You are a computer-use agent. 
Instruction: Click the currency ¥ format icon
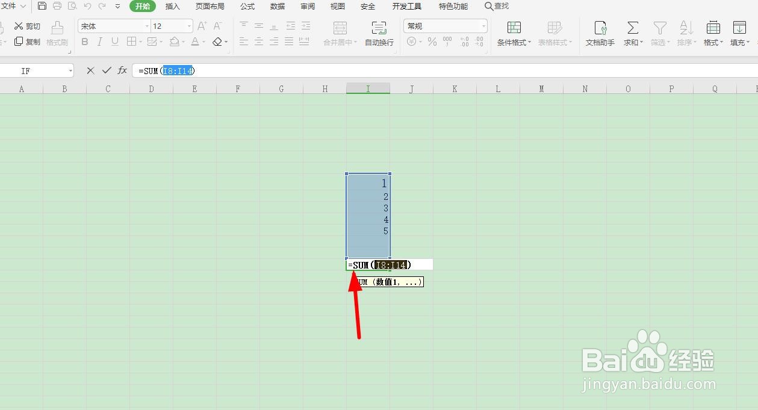413,42
